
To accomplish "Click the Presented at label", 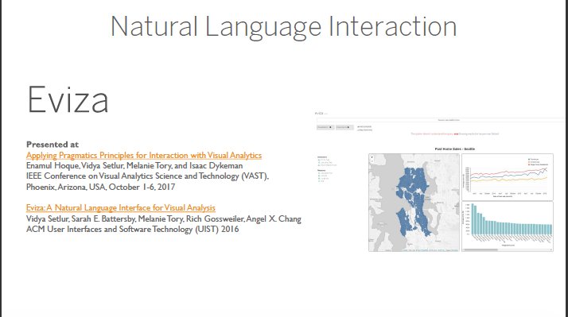I will [x=53, y=145].
